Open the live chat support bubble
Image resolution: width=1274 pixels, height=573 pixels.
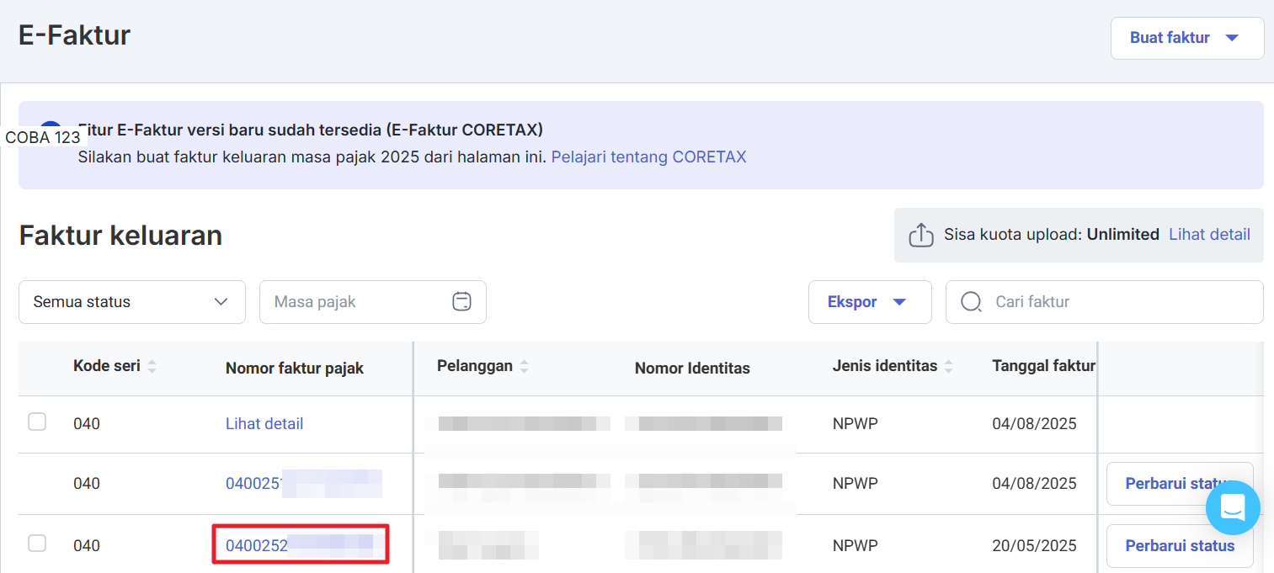pos(1232,507)
